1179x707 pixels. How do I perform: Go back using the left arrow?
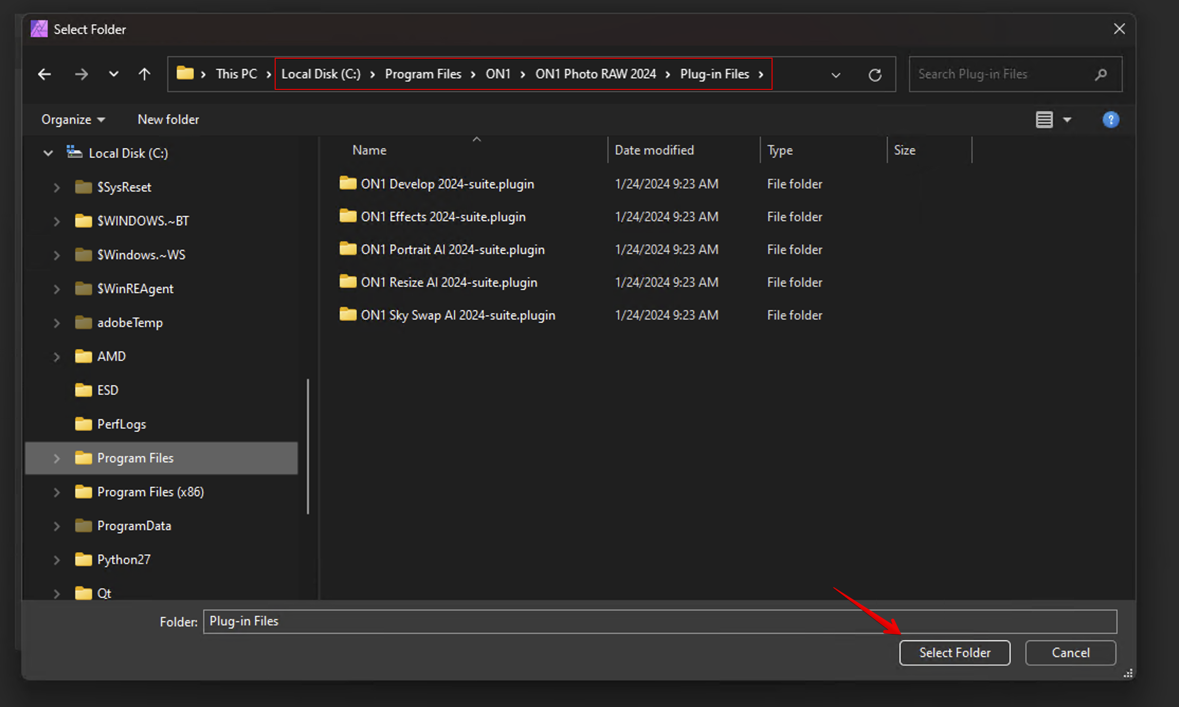pos(44,75)
